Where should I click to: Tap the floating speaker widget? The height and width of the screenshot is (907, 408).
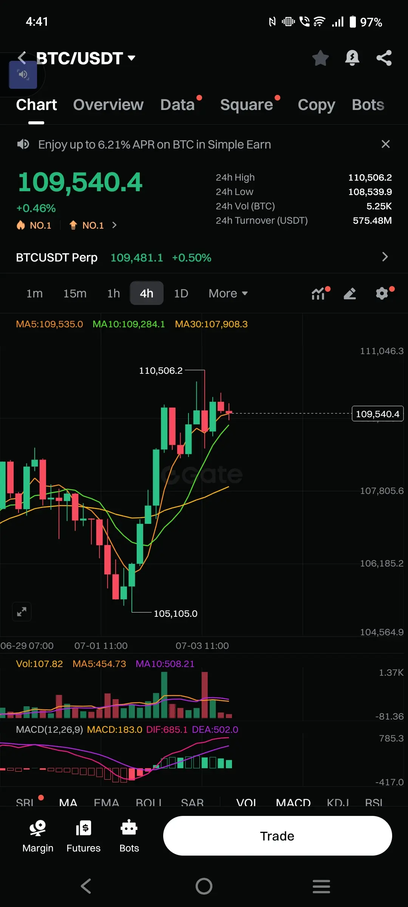coord(23,75)
